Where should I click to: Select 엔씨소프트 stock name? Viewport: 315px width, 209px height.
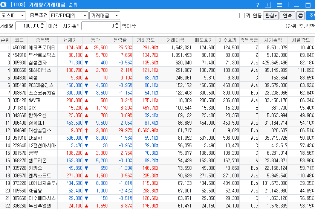pos(40,175)
